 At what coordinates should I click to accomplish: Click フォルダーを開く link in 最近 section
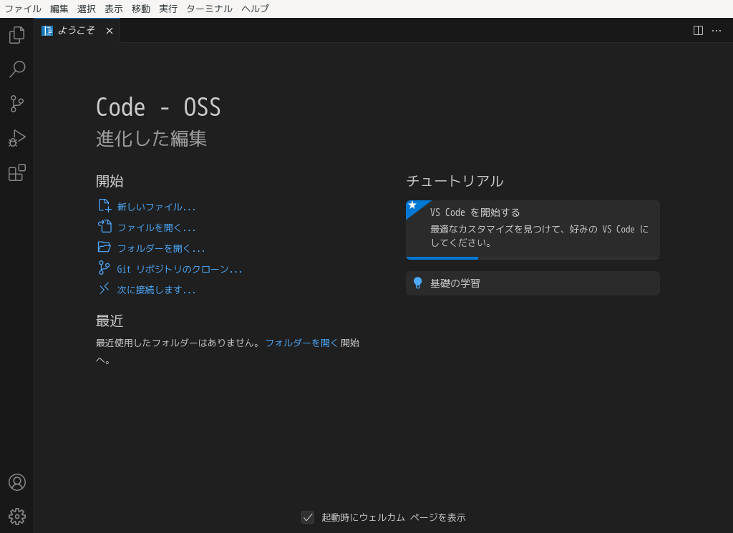point(301,343)
